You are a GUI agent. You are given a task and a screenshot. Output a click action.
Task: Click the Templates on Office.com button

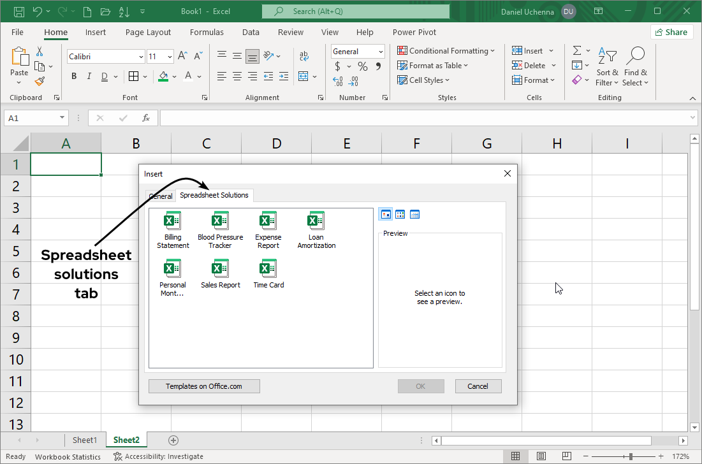pos(204,386)
